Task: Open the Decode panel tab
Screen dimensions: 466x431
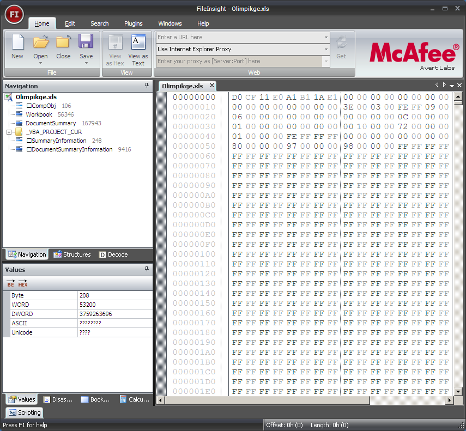Action: pos(113,254)
